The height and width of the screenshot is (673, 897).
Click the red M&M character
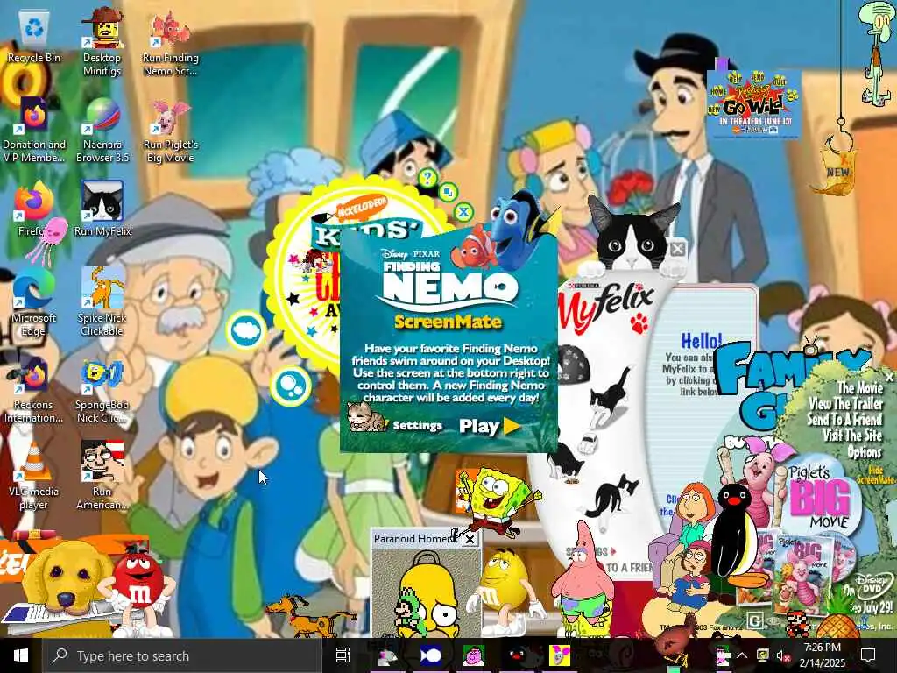click(138, 590)
